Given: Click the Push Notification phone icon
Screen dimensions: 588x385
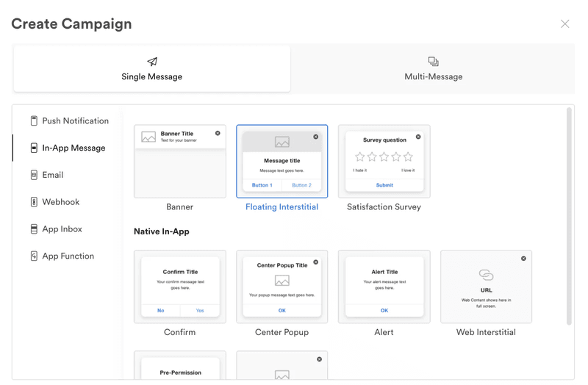Looking at the screenshot, I should [x=34, y=121].
